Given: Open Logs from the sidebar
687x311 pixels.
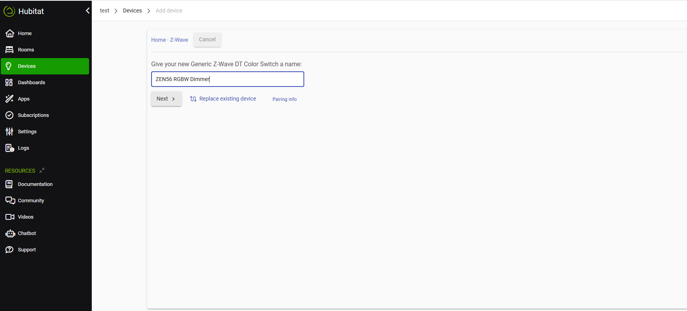Looking at the screenshot, I should point(23,148).
